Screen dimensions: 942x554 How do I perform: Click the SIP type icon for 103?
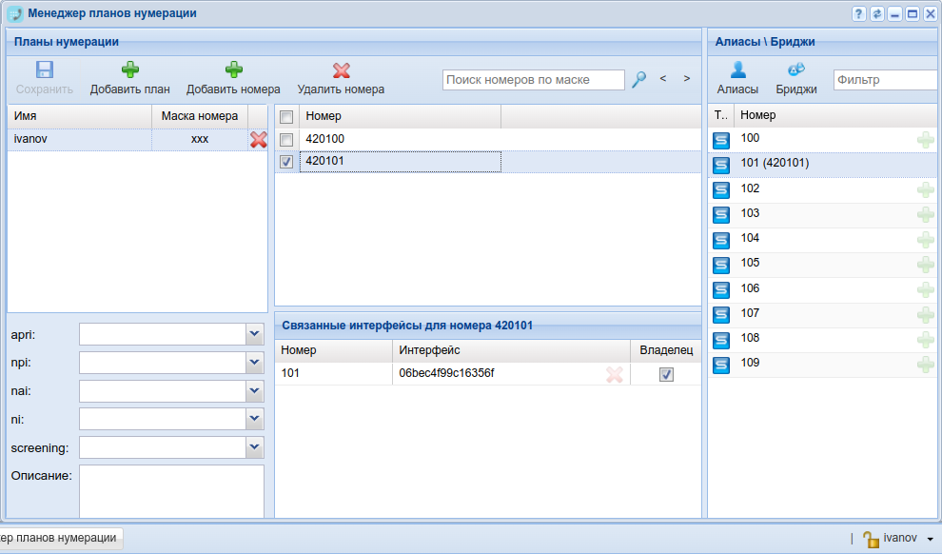pos(721,214)
